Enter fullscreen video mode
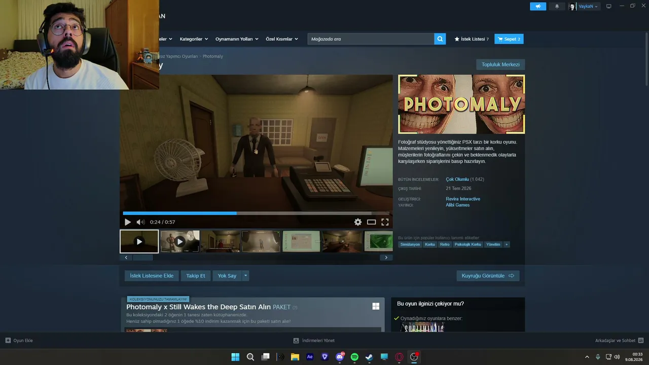Image resolution: width=649 pixels, height=365 pixels. [385, 222]
